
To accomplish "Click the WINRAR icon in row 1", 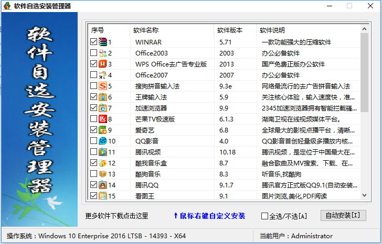I will 103,42.
